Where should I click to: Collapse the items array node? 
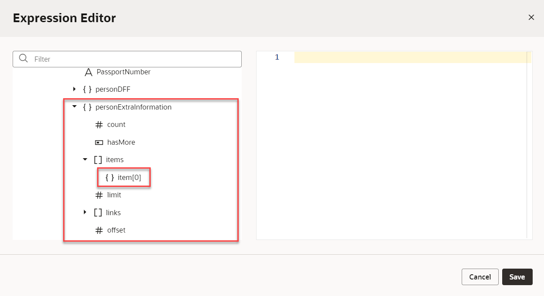coord(85,160)
